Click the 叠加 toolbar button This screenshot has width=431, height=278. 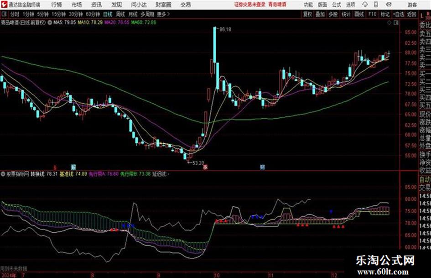[x=320, y=14]
